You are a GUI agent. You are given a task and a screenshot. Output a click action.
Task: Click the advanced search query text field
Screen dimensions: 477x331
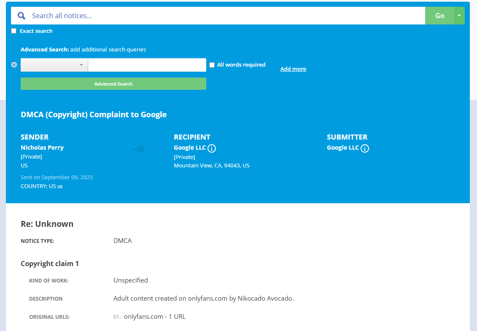coord(147,65)
